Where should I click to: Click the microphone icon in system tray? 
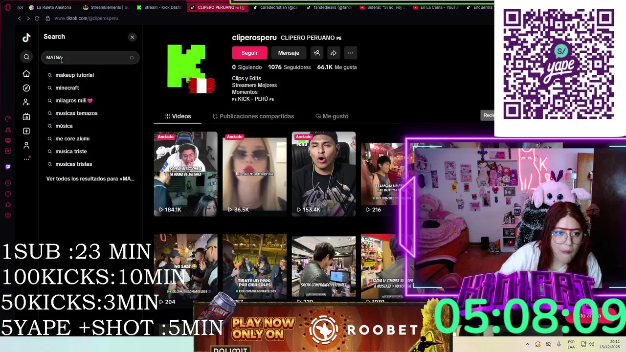tap(559, 344)
